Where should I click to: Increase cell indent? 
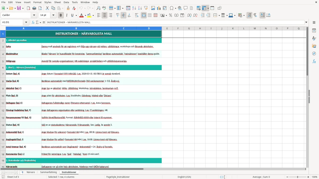tap(203, 15)
